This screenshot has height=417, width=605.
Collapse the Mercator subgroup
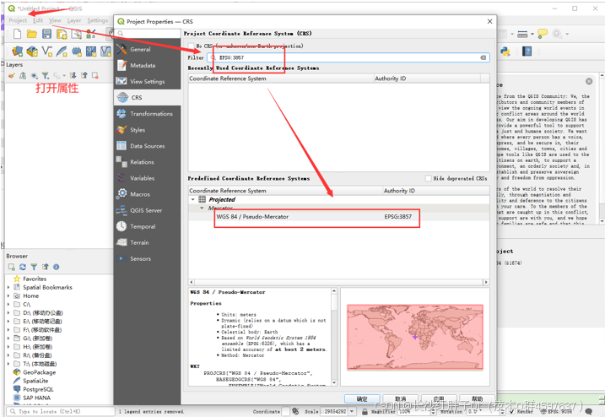coord(202,208)
